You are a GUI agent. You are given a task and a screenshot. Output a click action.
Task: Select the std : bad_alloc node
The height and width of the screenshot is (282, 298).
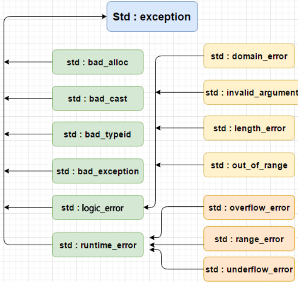coord(98,62)
